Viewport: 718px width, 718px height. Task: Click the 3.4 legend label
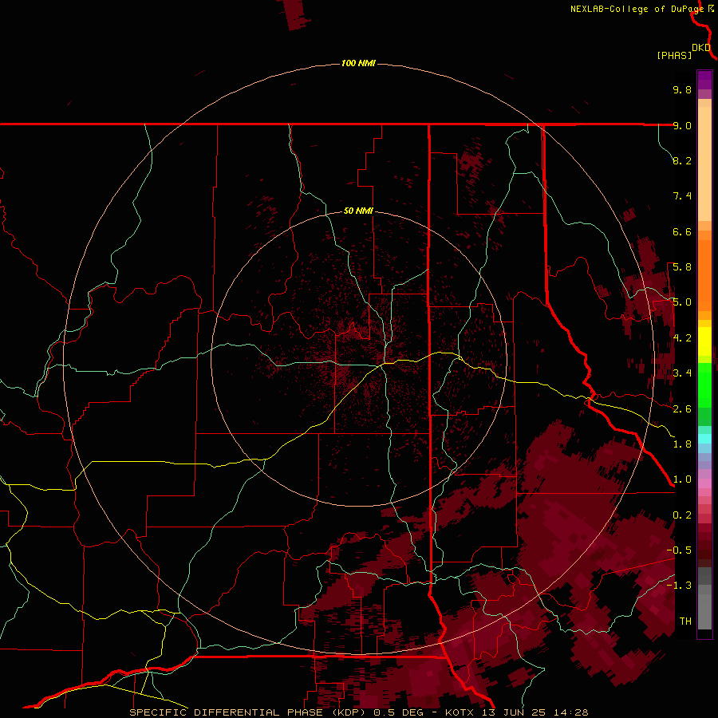click(x=682, y=373)
